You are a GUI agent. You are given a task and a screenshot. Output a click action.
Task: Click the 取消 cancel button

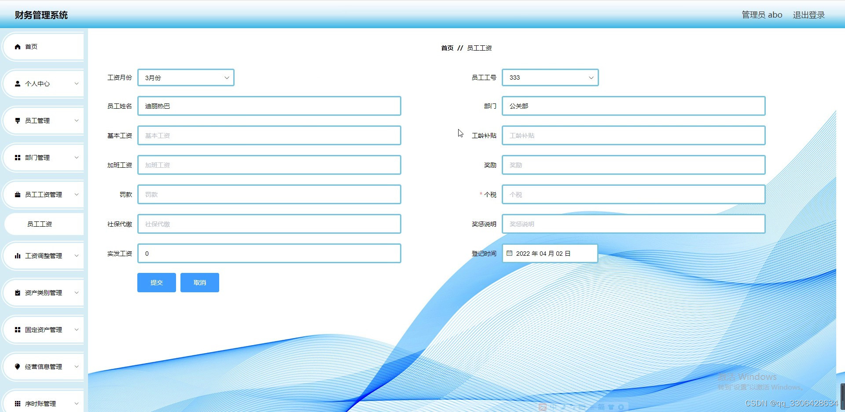click(x=200, y=283)
